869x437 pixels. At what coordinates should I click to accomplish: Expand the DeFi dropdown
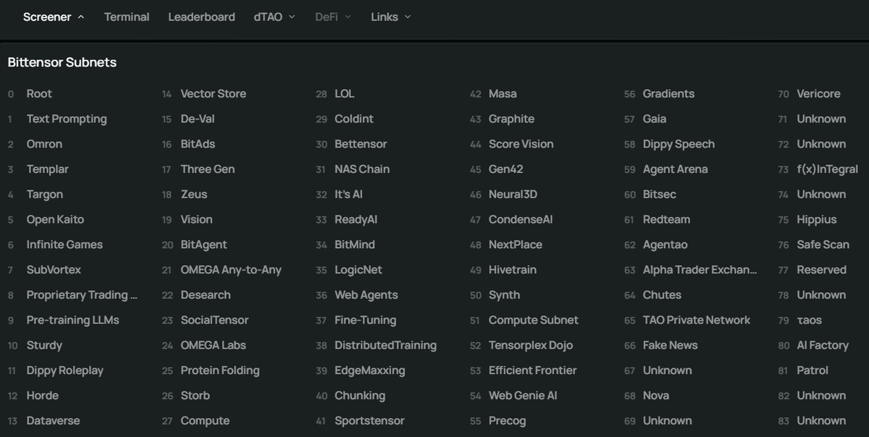click(333, 17)
